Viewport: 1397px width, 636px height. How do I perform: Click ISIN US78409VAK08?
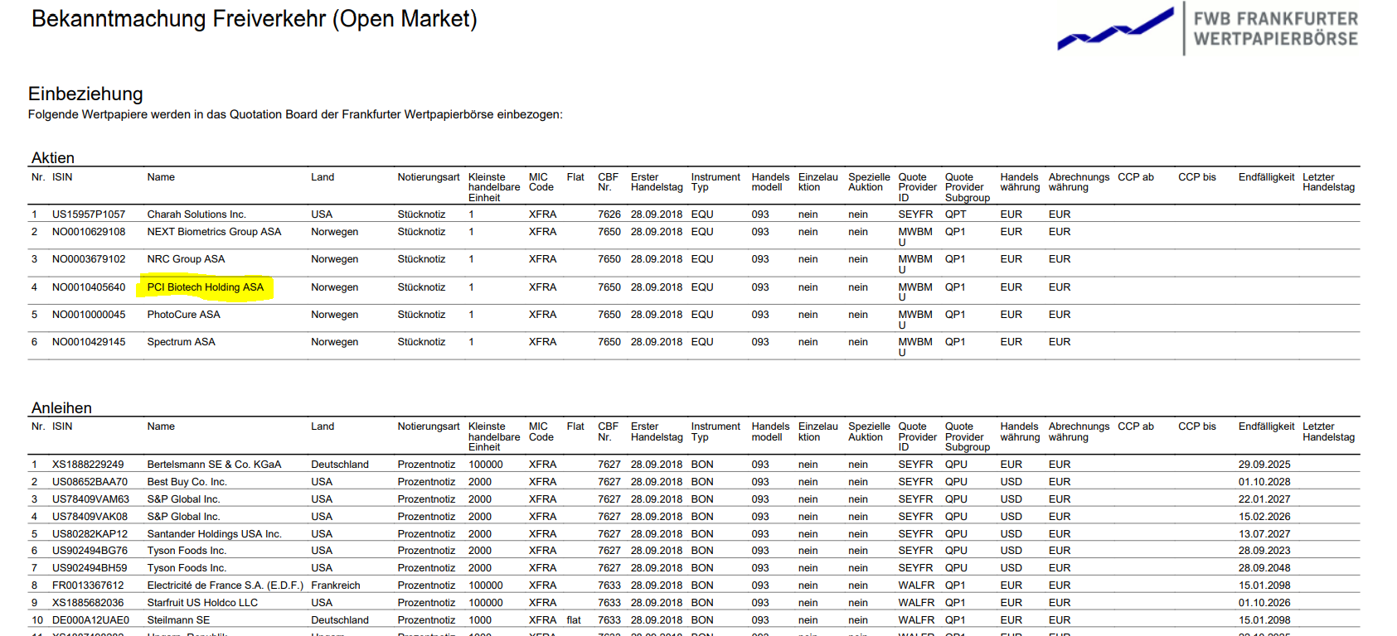point(90,517)
